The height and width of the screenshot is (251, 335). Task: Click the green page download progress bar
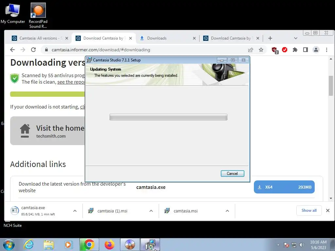point(47,94)
